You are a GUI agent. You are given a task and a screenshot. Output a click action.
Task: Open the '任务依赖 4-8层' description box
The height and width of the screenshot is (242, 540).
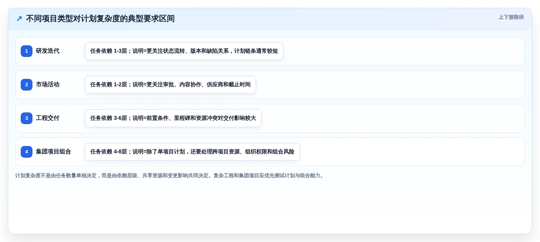pos(192,152)
